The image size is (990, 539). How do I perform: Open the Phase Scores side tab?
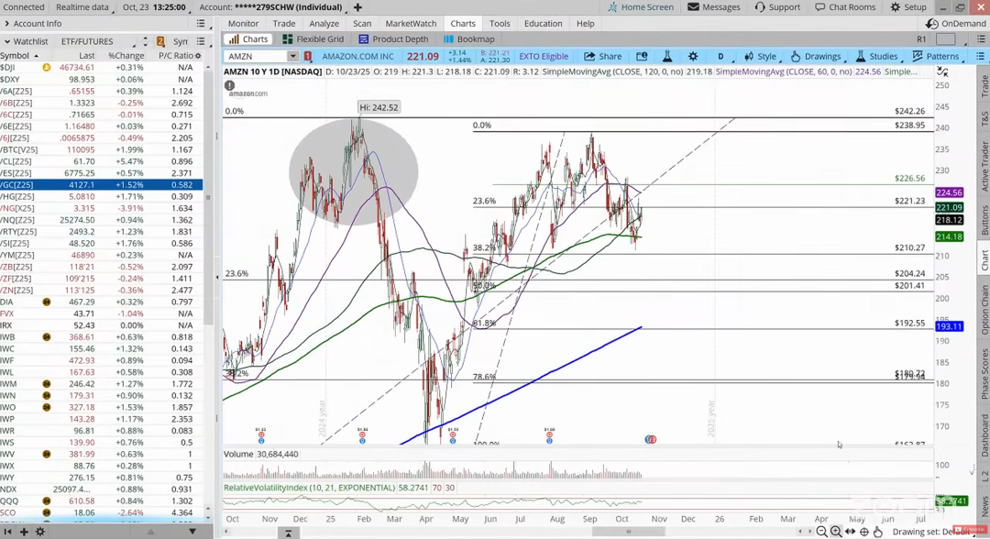coord(984,374)
